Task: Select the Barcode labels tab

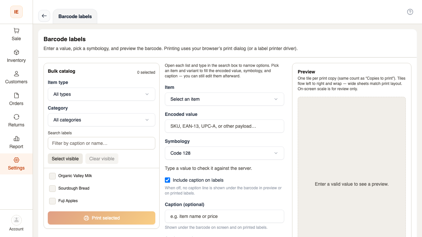Action: tap(75, 16)
